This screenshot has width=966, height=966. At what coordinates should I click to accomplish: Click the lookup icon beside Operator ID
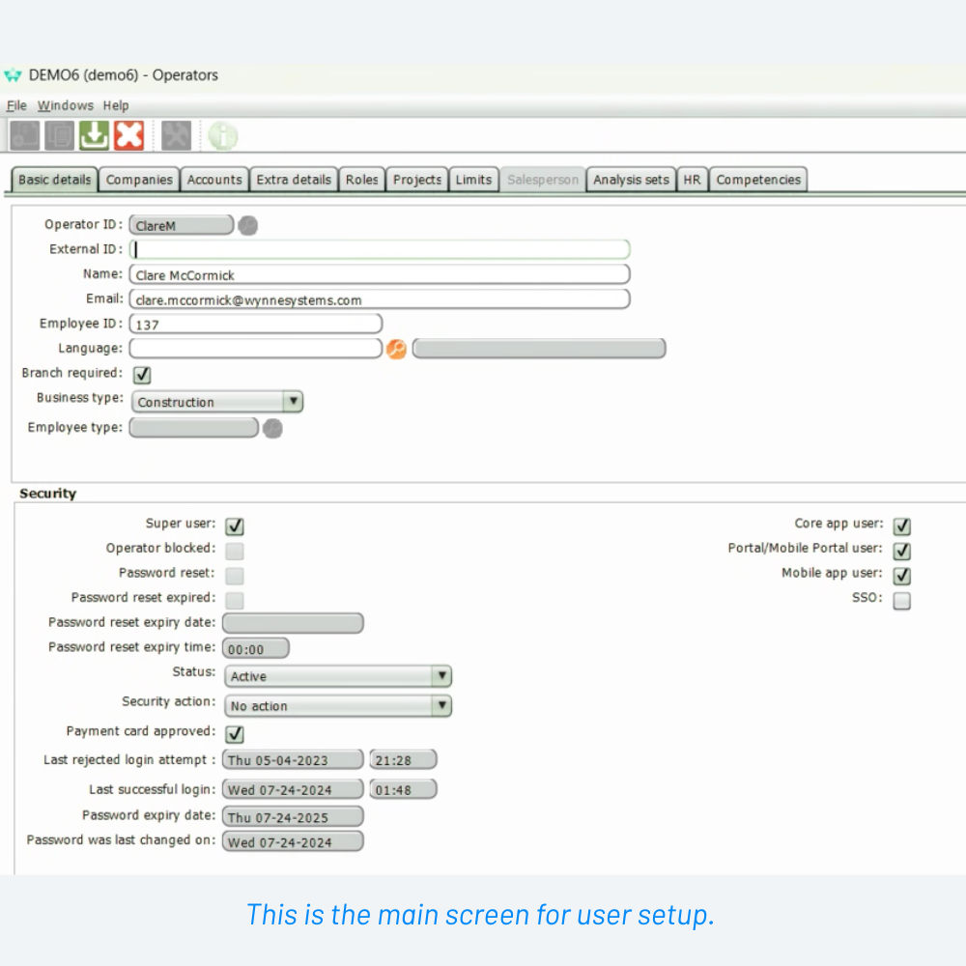pyautogui.click(x=248, y=225)
